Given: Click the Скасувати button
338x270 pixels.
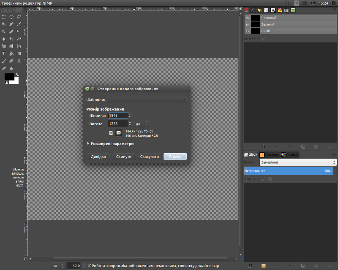Looking at the screenshot, I should pos(150,157).
